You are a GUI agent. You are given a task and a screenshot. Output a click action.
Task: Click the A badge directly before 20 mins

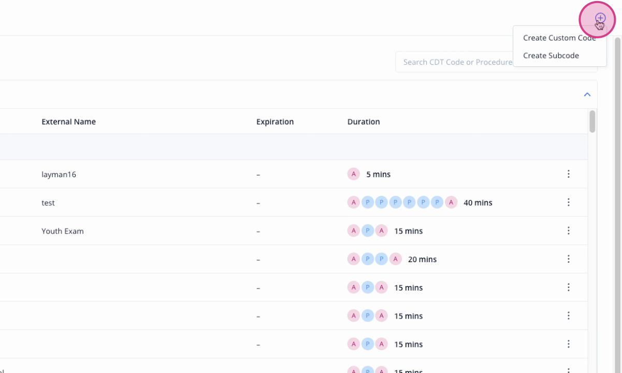pos(396,259)
